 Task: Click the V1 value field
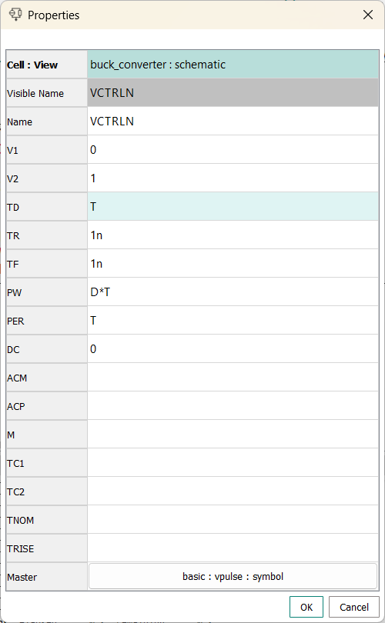click(233, 150)
